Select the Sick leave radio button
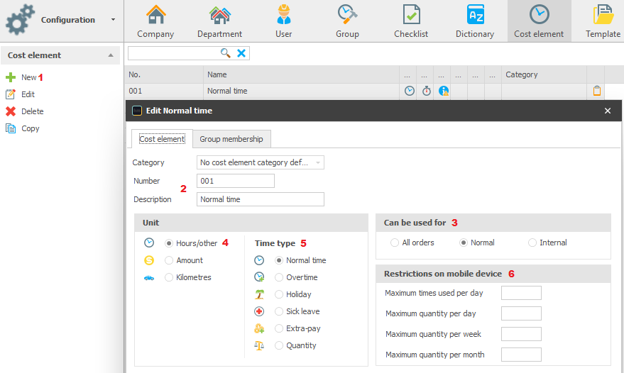624x373 pixels. pyautogui.click(x=279, y=311)
